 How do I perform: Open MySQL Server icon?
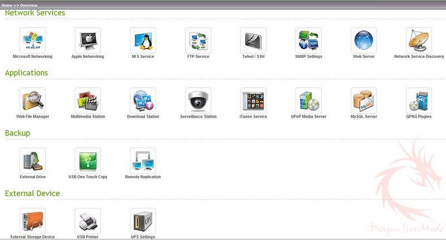coord(363,100)
